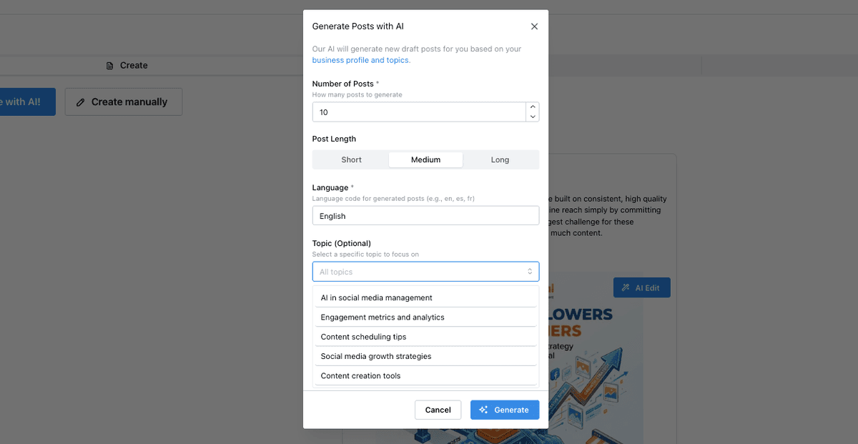This screenshot has width=858, height=444.
Task: Close the Generate Posts dialog with the X
Action: [534, 26]
